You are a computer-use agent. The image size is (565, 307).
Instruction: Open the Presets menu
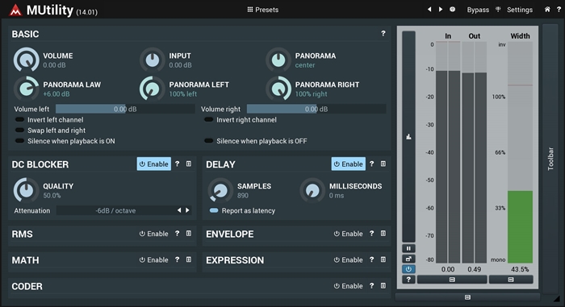pos(262,10)
